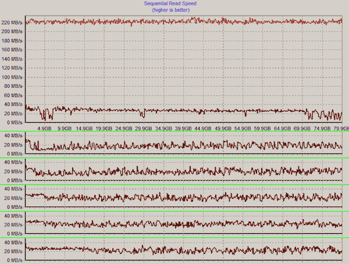Screen dimensions: 349x264
Task: Click the 49.9GB x-axis marker
Action: (x=223, y=129)
